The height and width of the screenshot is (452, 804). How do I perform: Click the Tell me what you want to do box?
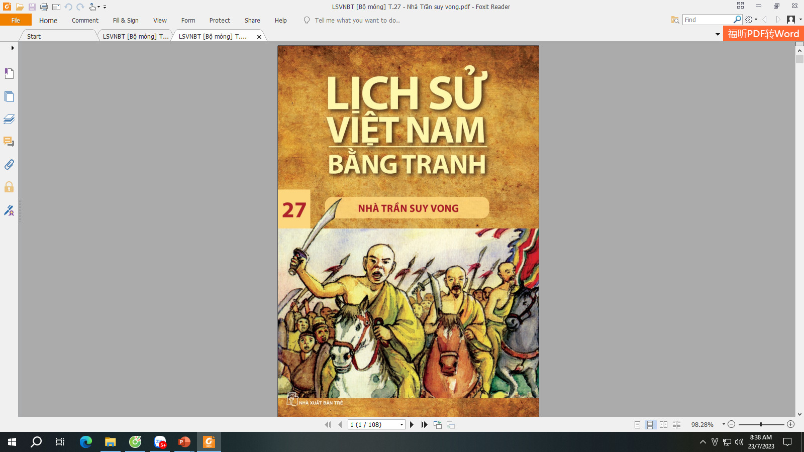pos(357,21)
